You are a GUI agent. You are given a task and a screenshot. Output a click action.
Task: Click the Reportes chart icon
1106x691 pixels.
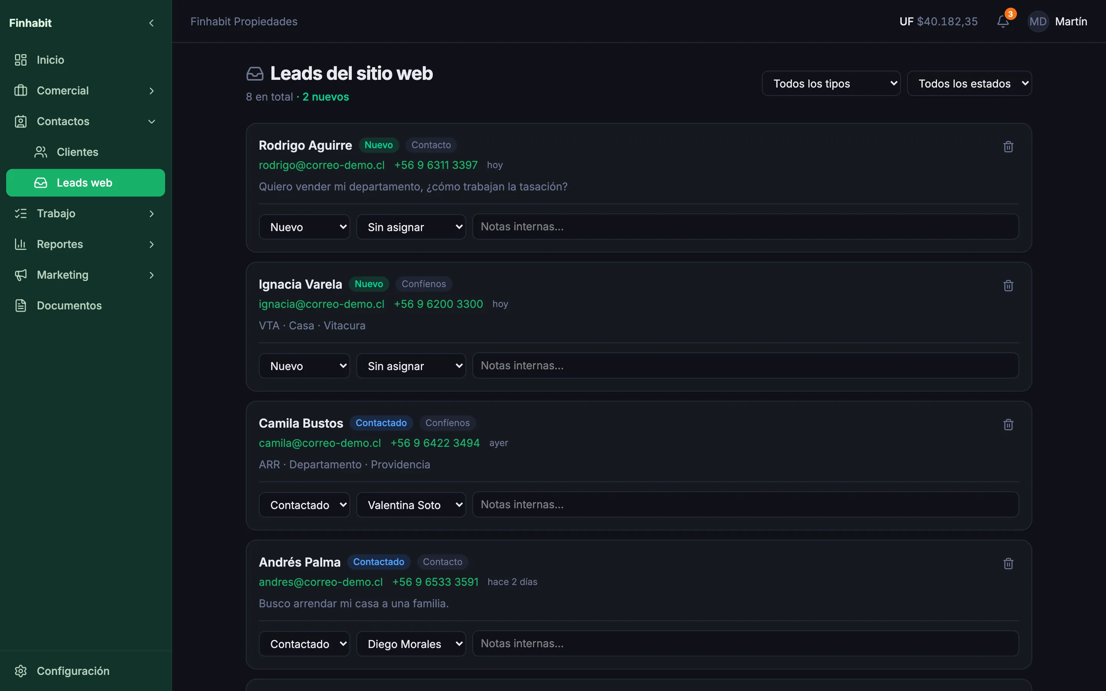(21, 244)
